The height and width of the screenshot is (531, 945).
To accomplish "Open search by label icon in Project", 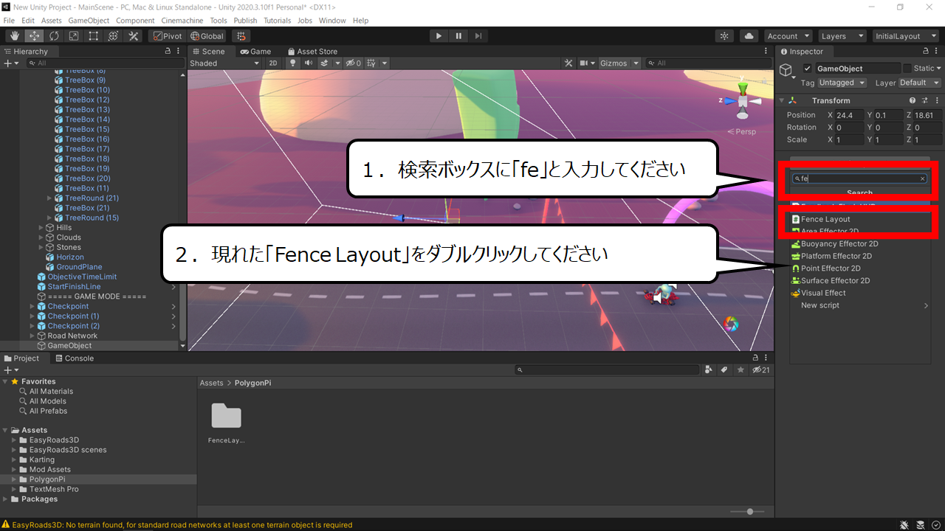I will [724, 370].
